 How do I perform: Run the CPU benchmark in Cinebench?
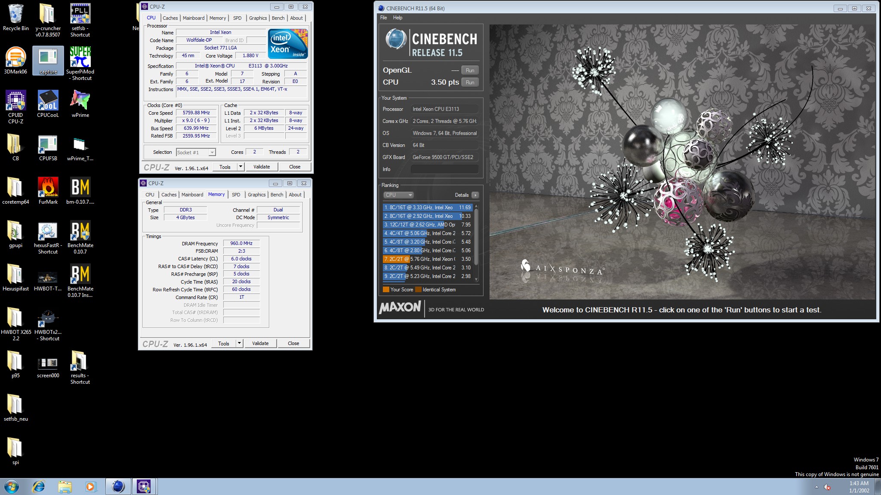point(470,82)
